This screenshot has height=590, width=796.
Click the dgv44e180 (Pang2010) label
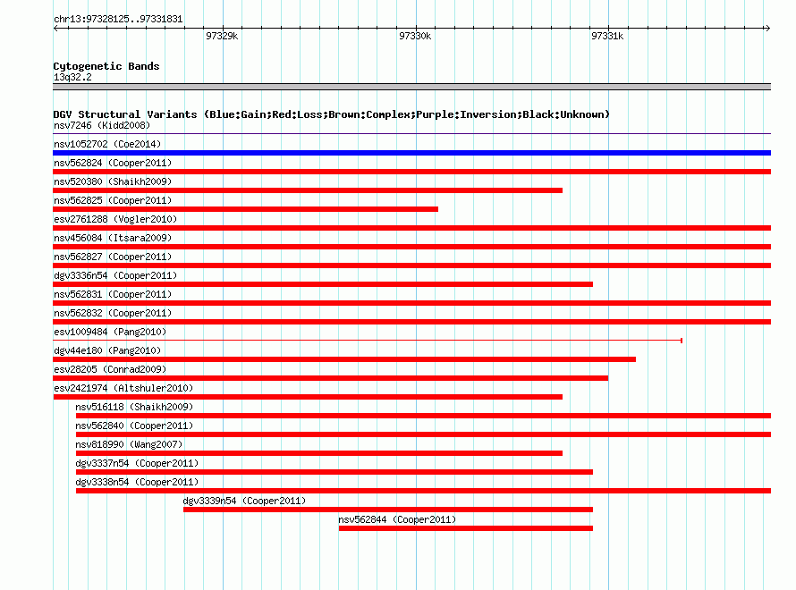pos(107,350)
